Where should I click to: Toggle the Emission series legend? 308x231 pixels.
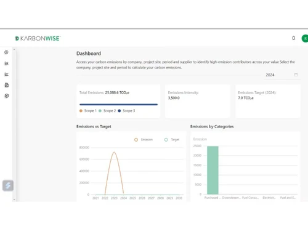pyautogui.click(x=144, y=140)
